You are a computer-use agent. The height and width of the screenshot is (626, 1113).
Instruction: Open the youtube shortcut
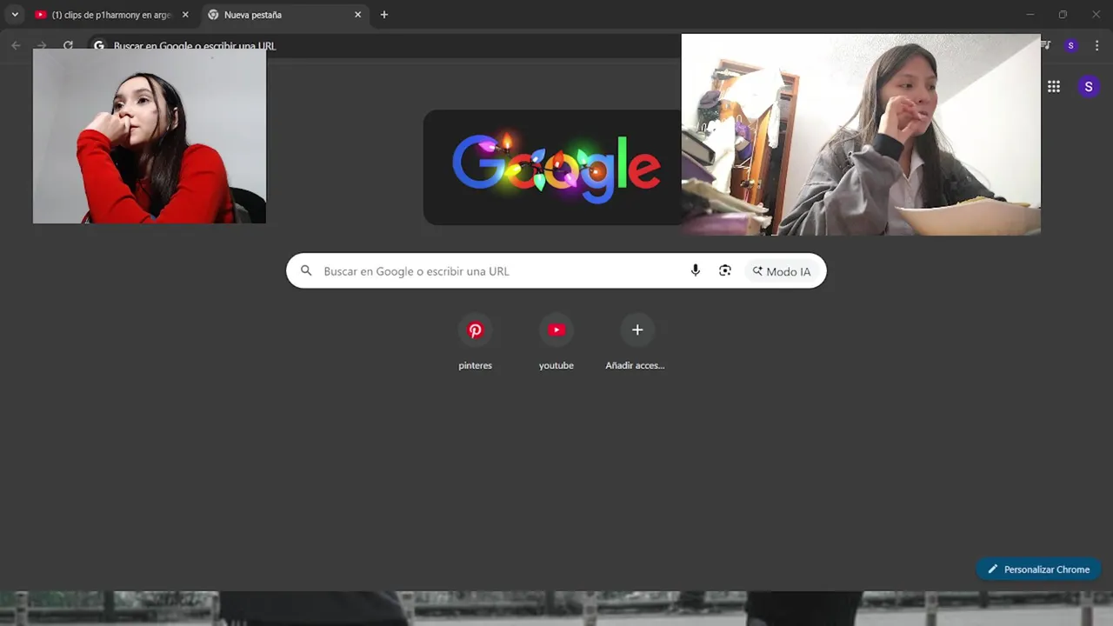(x=556, y=341)
